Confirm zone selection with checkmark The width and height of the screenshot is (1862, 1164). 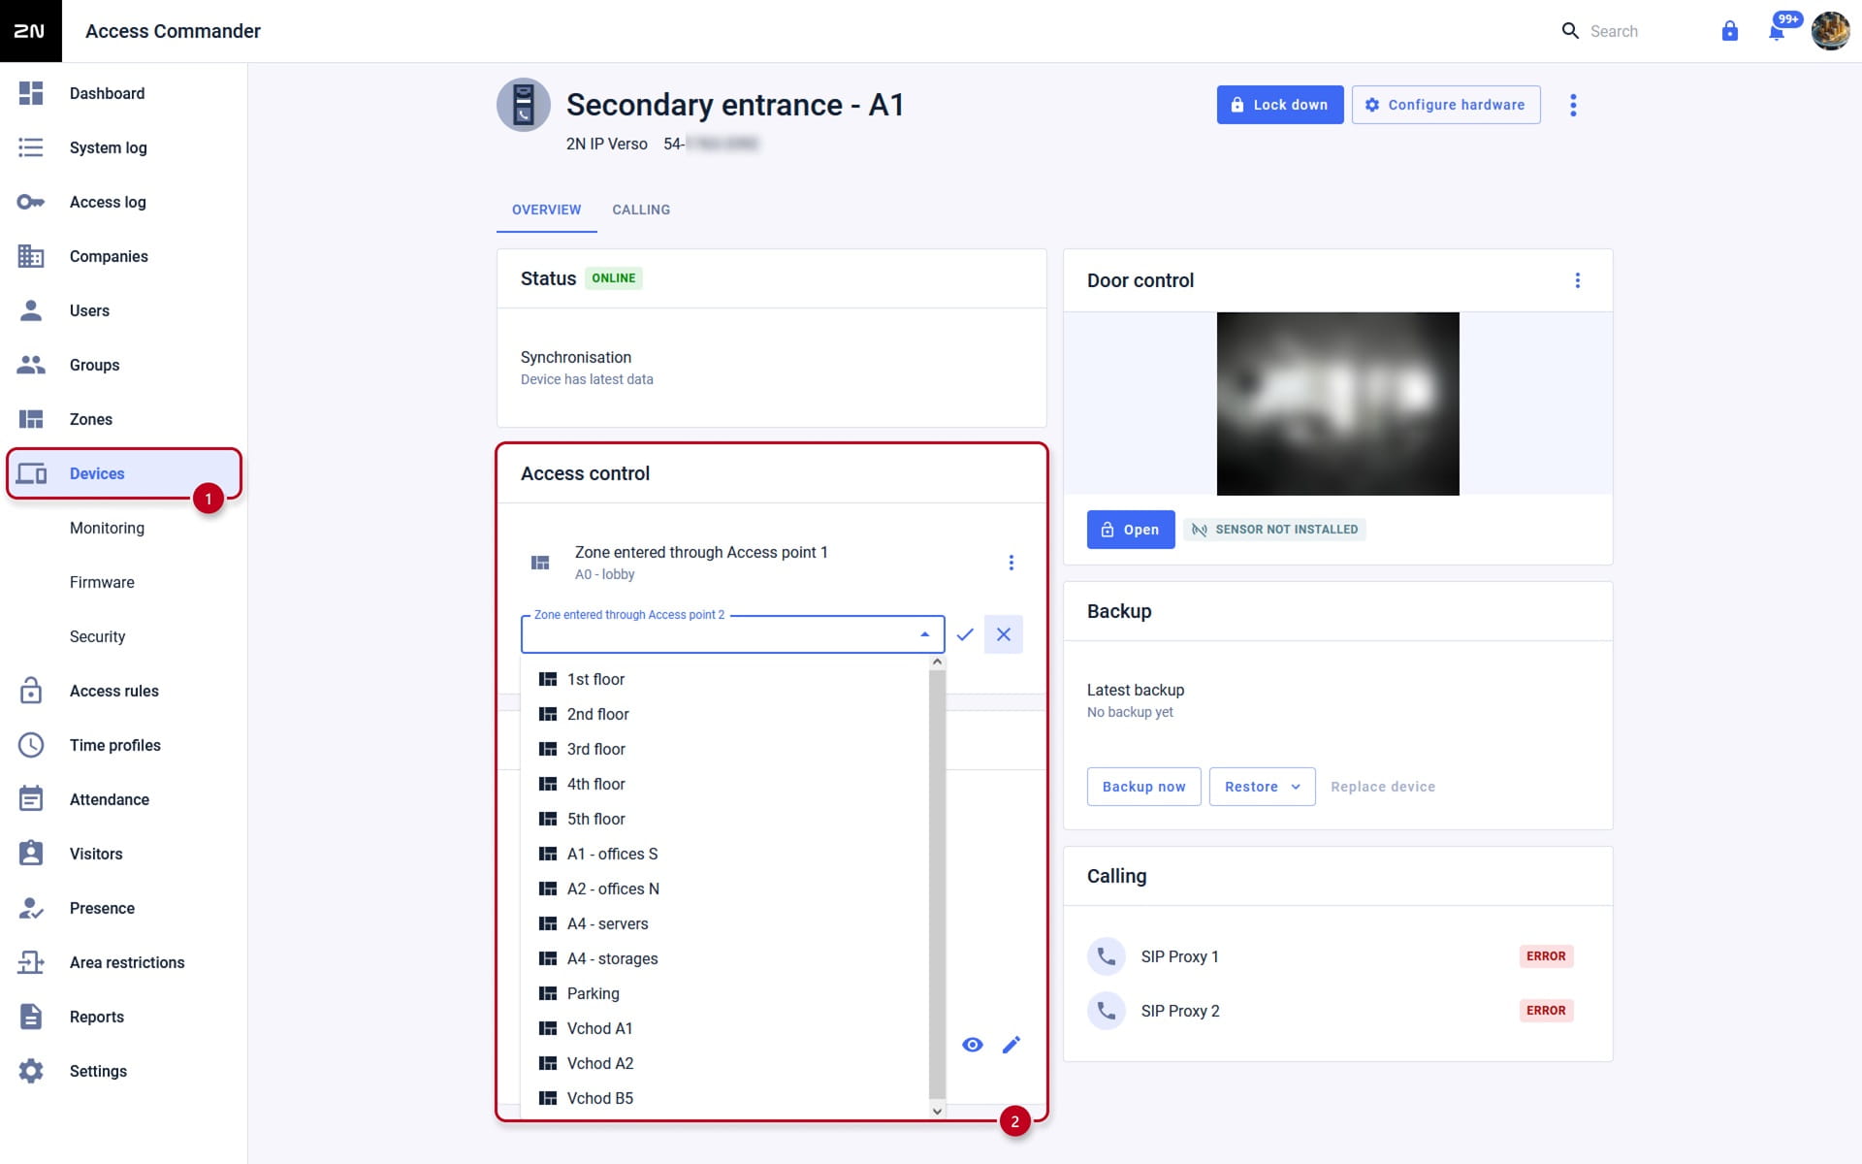tap(965, 634)
